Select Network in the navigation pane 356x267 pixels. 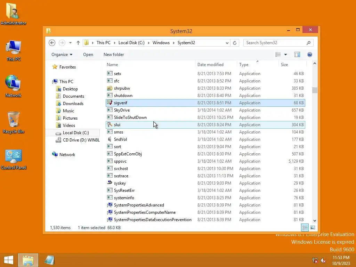coord(67,155)
